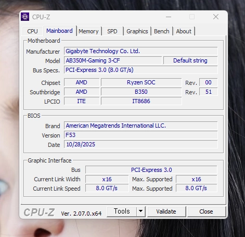This screenshot has height=237, width=245.
Task: Click the Mainboard tab
Action: [59, 31]
